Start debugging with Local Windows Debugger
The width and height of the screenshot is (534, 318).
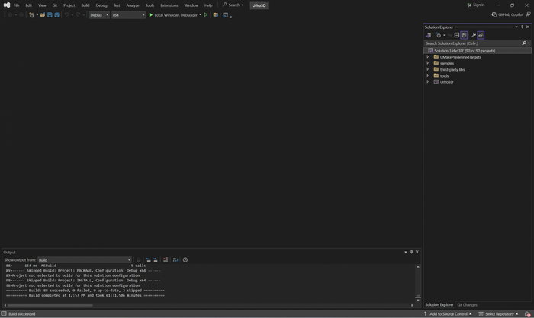point(175,14)
